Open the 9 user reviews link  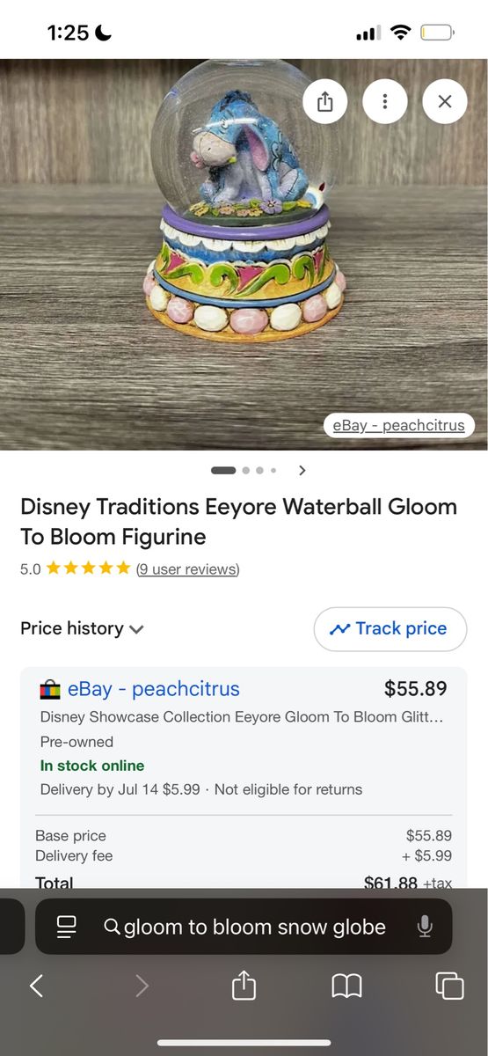(187, 569)
